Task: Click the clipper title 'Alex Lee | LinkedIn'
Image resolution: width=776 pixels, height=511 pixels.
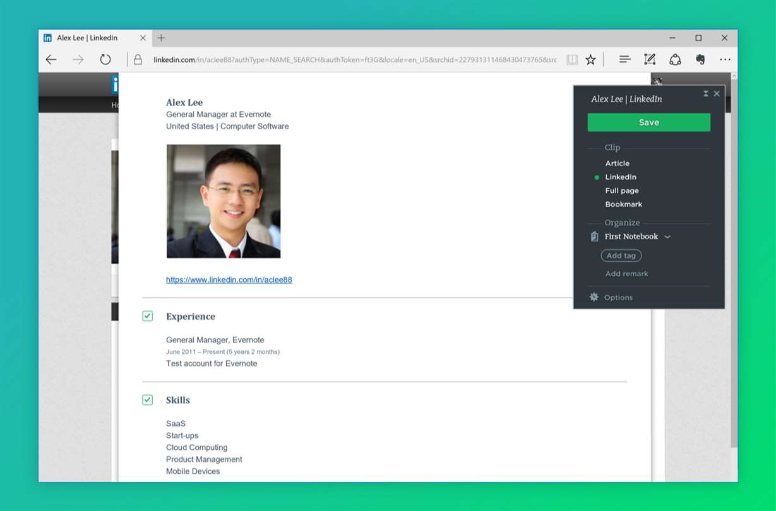Action: (626, 99)
